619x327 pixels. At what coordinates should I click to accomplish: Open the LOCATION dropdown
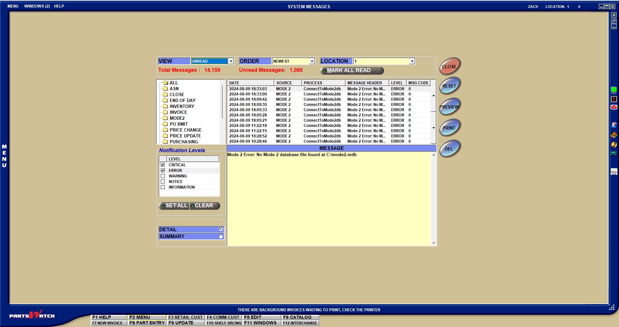pos(412,61)
